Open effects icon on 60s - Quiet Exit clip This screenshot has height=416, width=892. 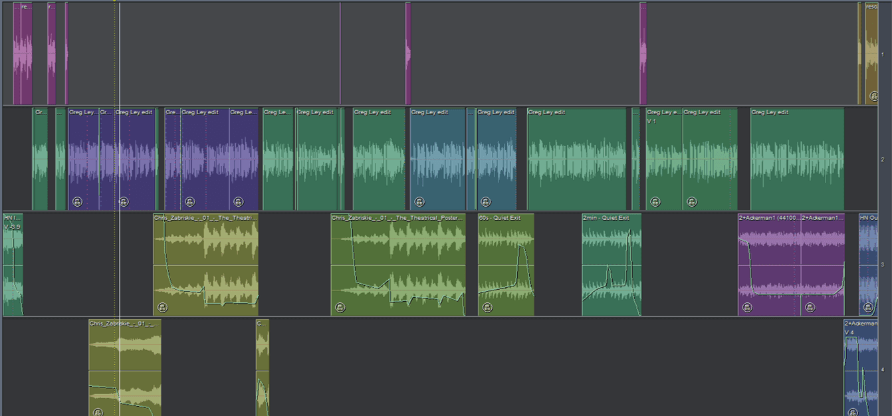(x=487, y=308)
